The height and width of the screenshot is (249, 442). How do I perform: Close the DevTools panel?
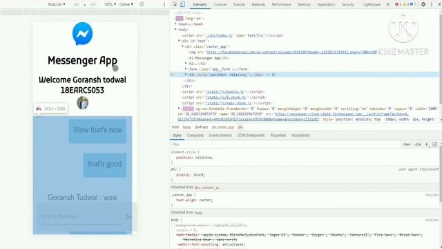click(439, 4)
